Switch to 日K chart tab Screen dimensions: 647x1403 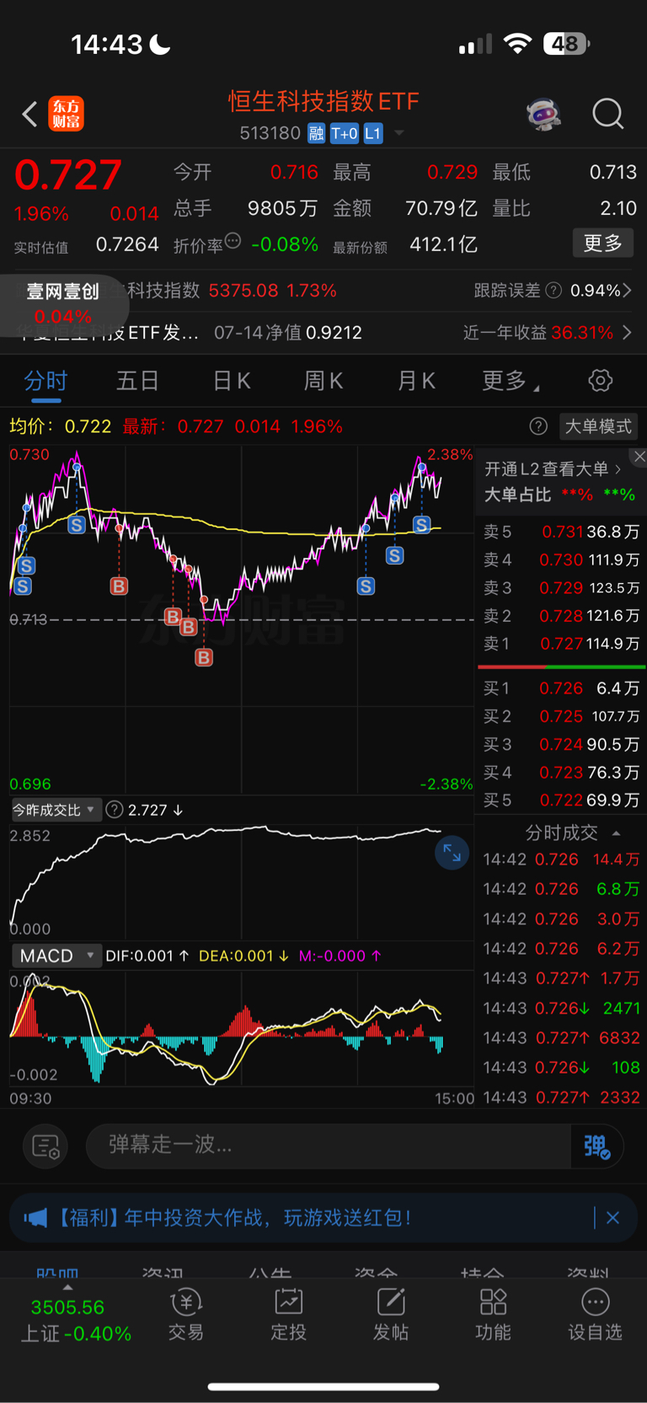point(232,381)
